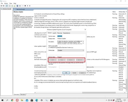
Task: Click the Pause button under Service status
Action: 71,60
